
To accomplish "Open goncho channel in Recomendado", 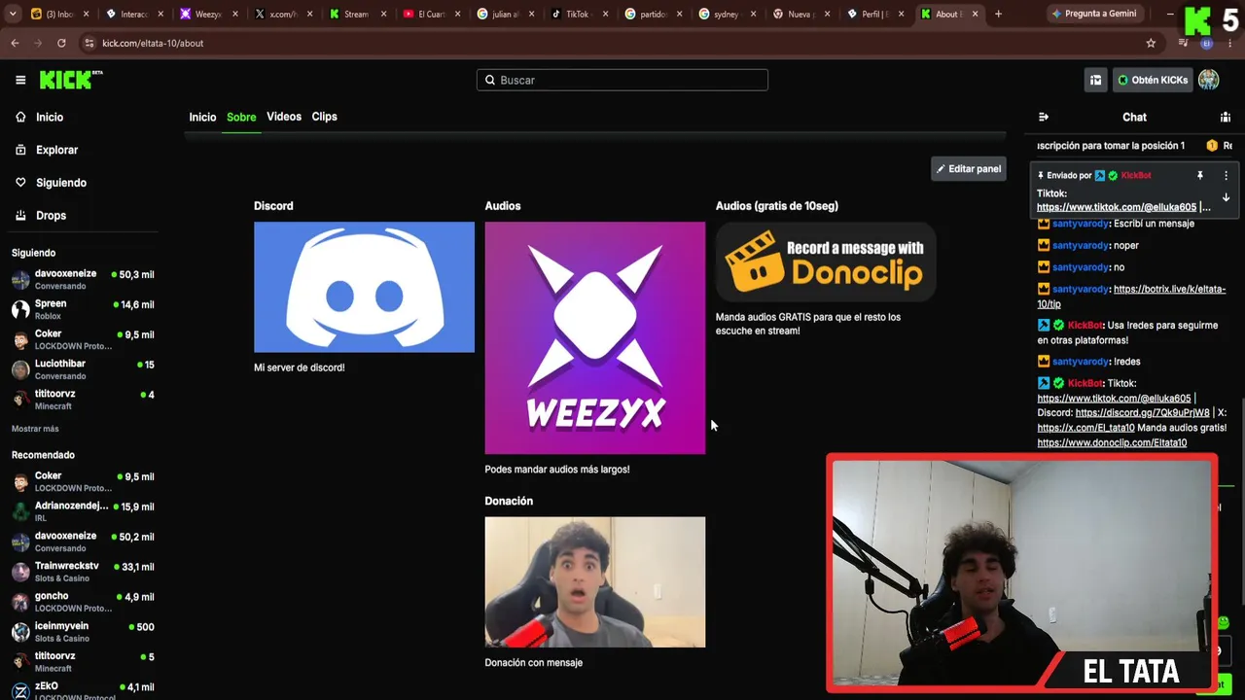I will point(83,602).
